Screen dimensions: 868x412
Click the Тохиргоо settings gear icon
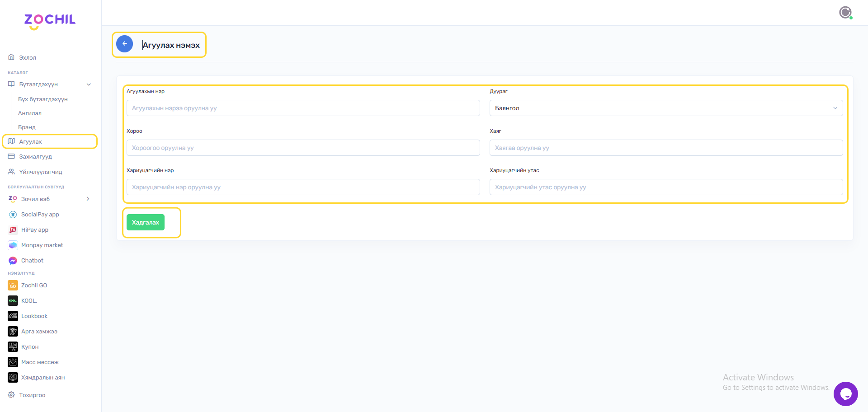(11, 395)
